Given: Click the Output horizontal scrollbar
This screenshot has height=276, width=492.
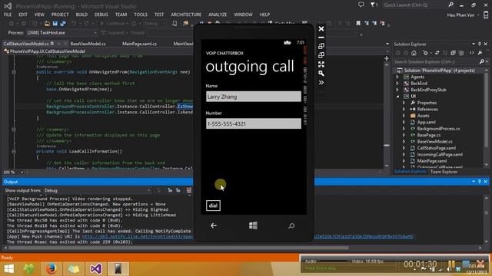Looking at the screenshot, I should (178, 248).
